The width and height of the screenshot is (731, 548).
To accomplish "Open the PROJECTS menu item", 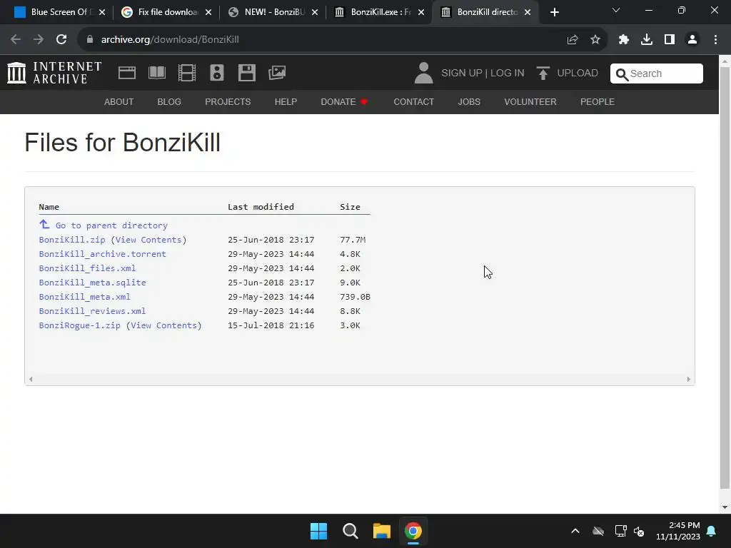I will 228,101.
